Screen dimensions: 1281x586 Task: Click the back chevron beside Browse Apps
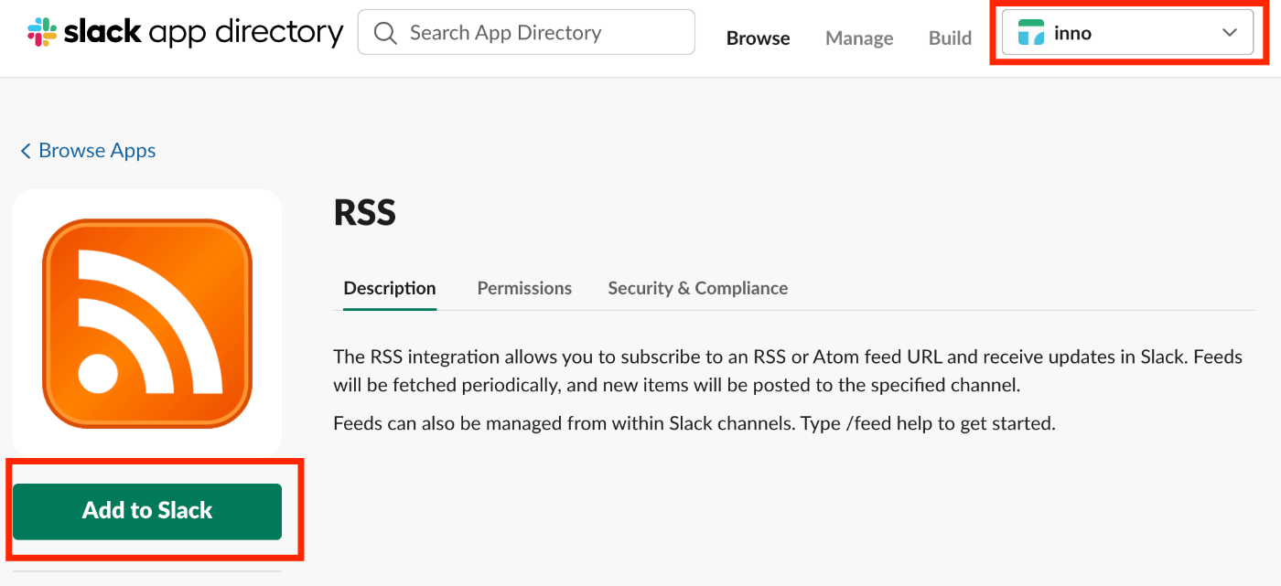26,151
